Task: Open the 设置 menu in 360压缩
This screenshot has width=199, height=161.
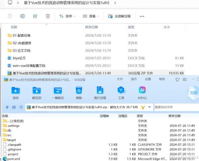Action: coord(148,79)
